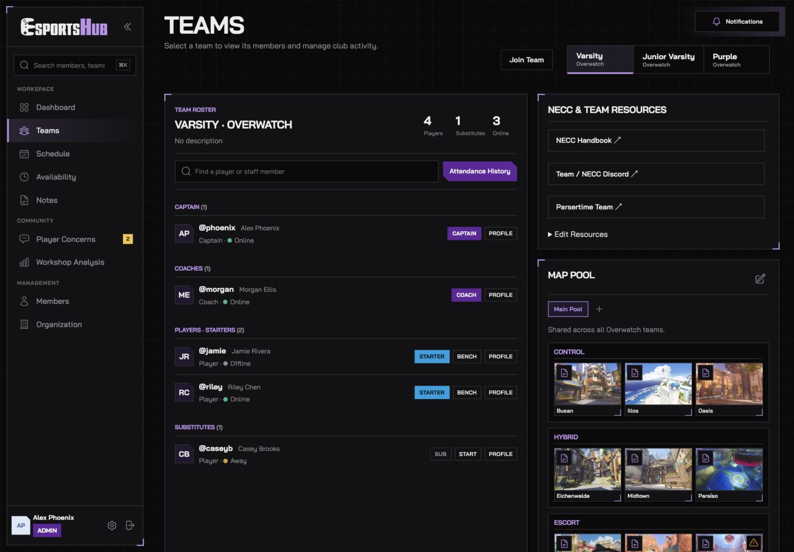Click the Dashboard grid icon in the sidebar
Viewport: 794px width, 552px height.
point(24,107)
